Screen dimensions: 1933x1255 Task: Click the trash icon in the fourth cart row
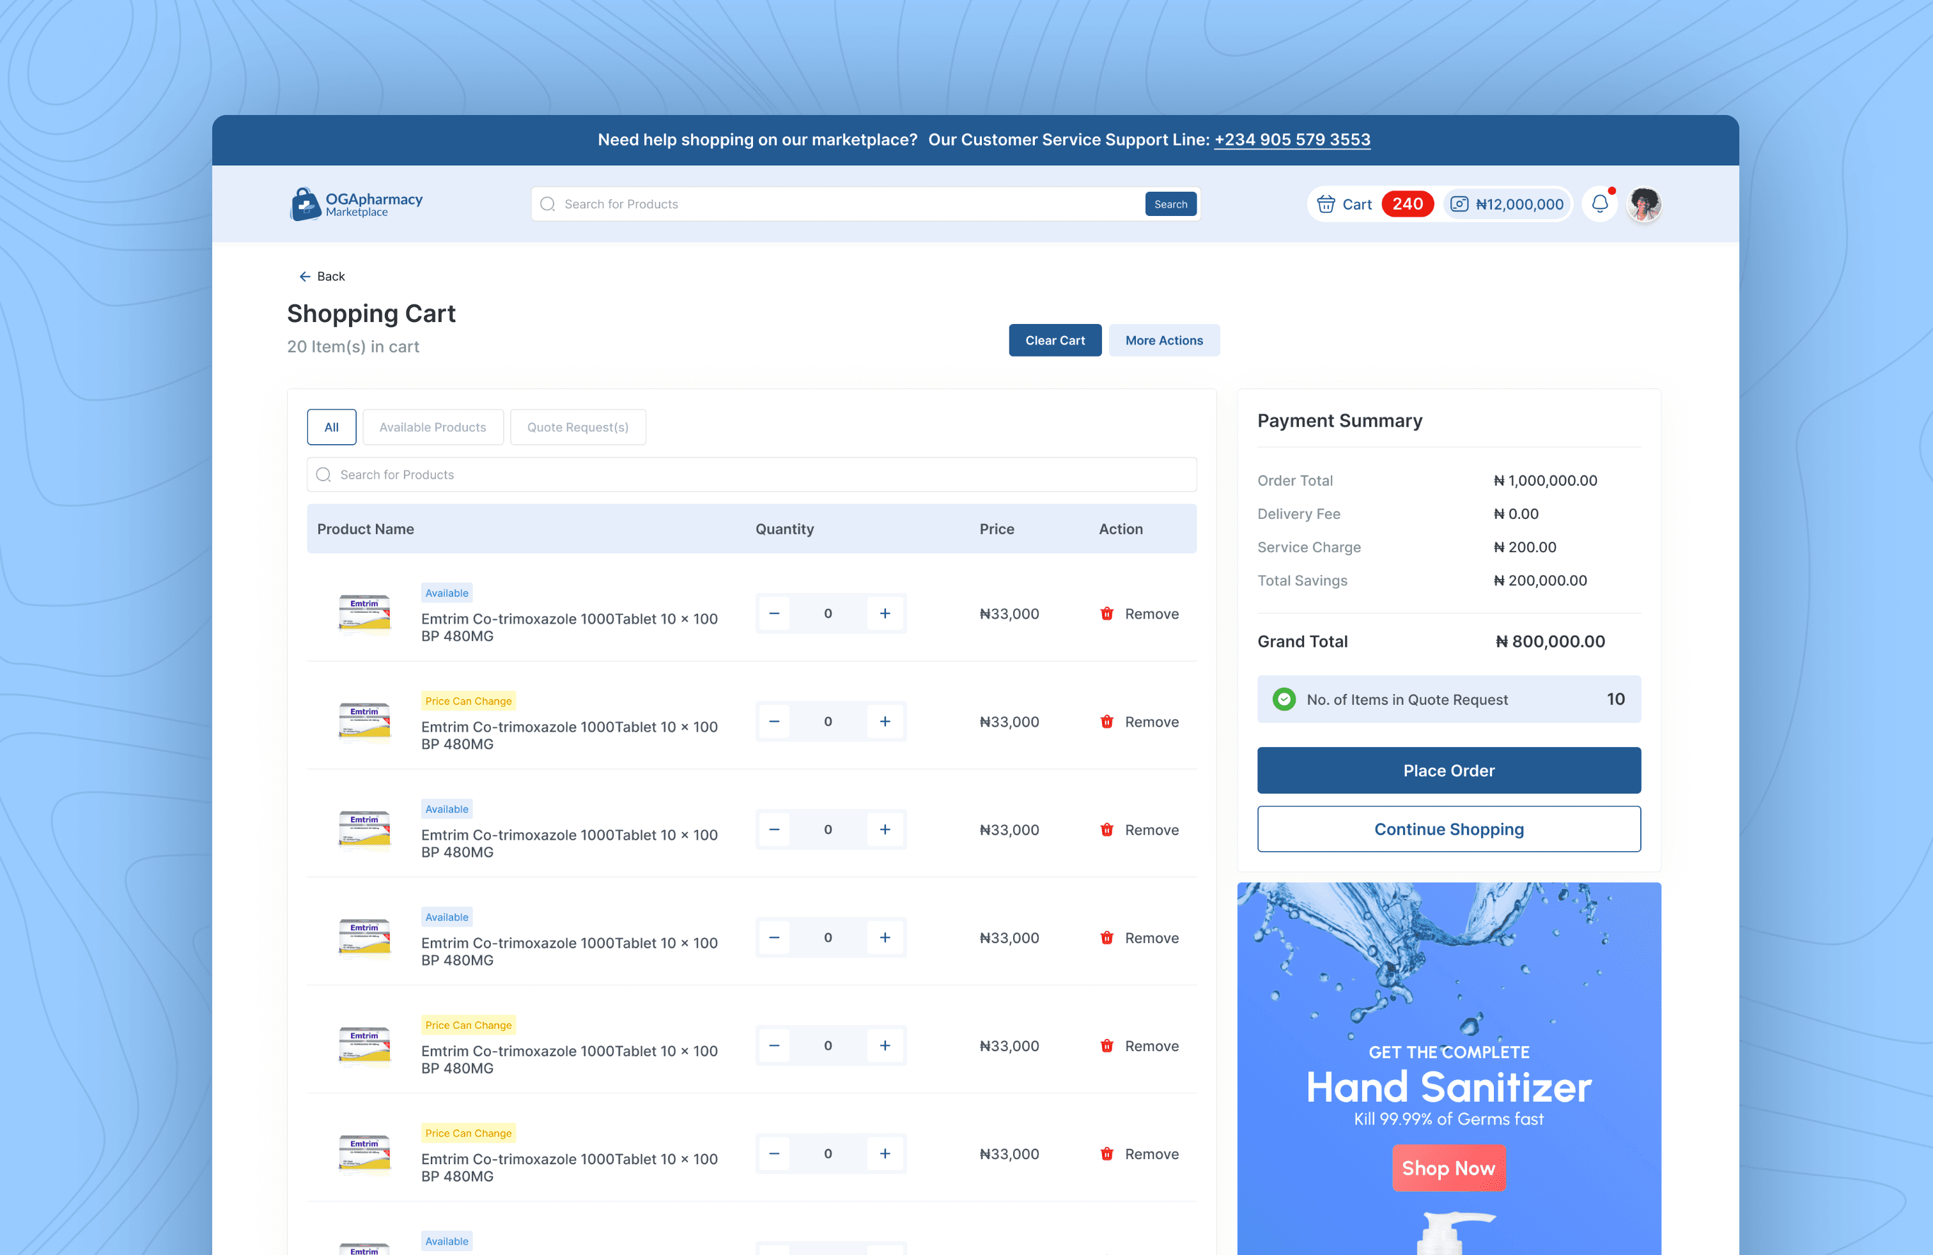pyautogui.click(x=1106, y=937)
